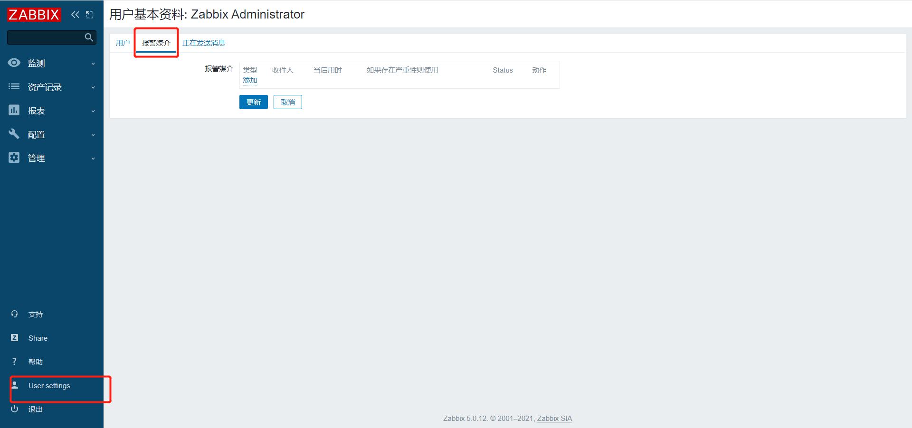
Task: Click the Status column header
Action: pos(503,70)
